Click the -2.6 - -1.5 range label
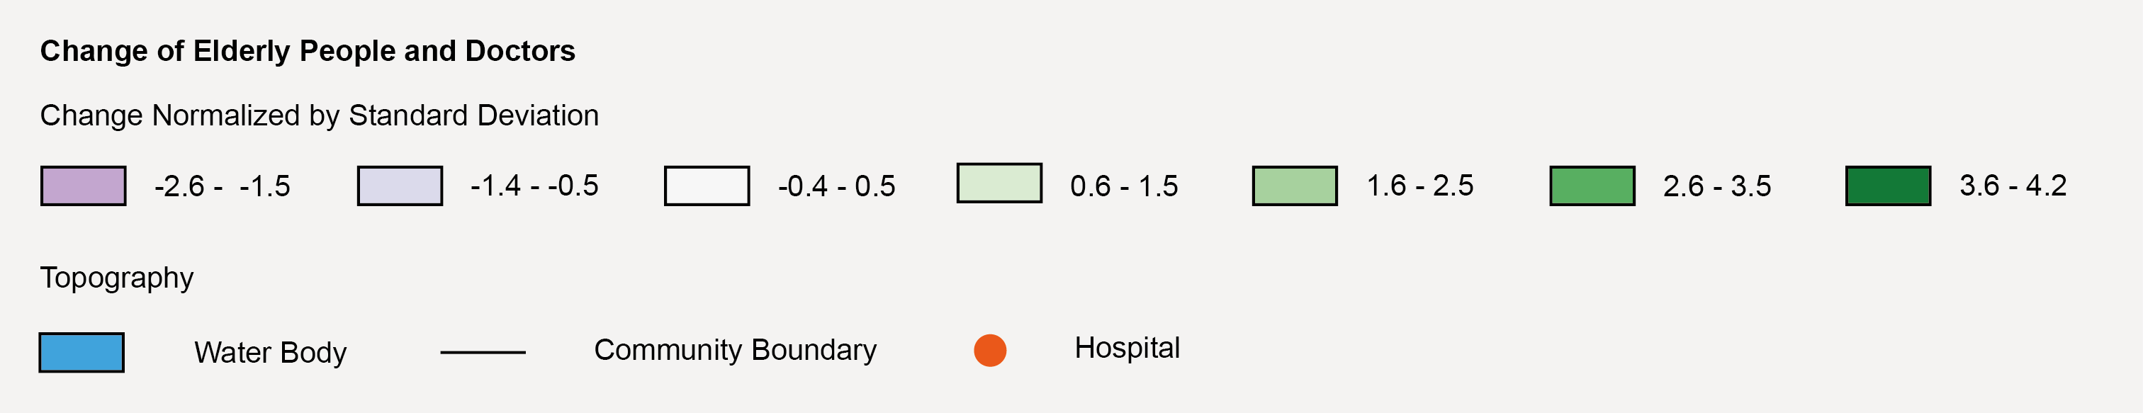Viewport: 2143px width, 413px height. [222, 186]
